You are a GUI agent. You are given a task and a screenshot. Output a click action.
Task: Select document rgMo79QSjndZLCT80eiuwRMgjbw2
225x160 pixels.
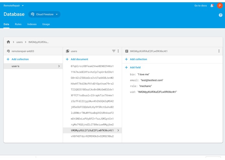92,124
